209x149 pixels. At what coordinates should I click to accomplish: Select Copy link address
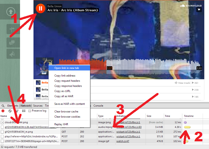(x=65, y=76)
